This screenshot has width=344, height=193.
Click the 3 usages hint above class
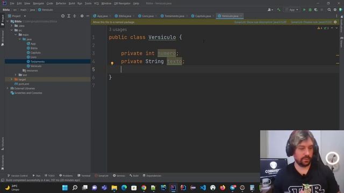click(118, 29)
